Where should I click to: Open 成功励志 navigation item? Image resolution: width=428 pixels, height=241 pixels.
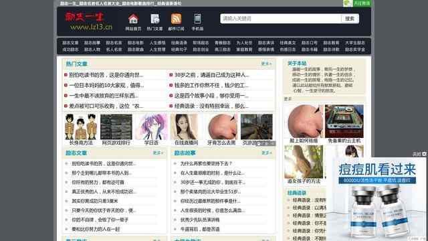point(70,50)
